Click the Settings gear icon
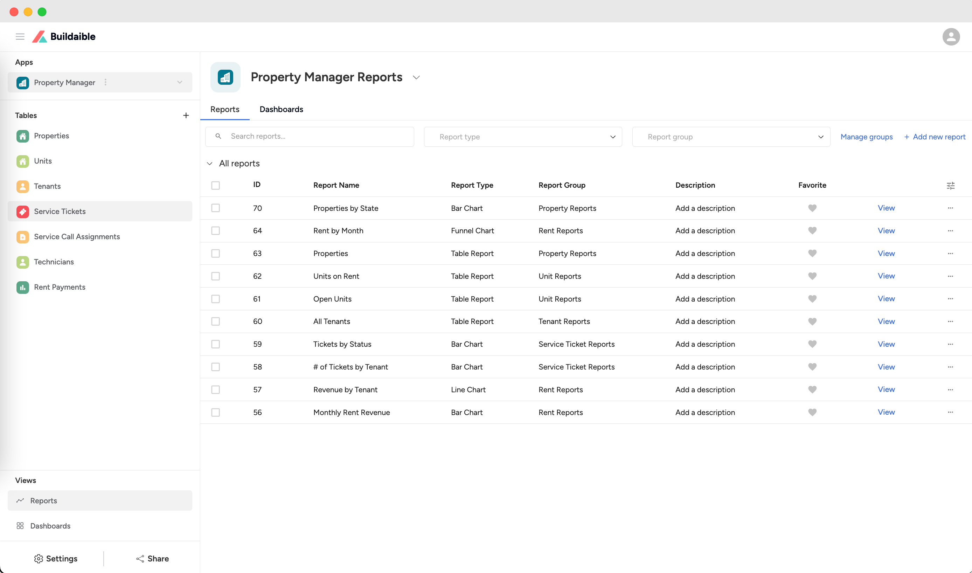Image resolution: width=972 pixels, height=573 pixels. coord(39,559)
